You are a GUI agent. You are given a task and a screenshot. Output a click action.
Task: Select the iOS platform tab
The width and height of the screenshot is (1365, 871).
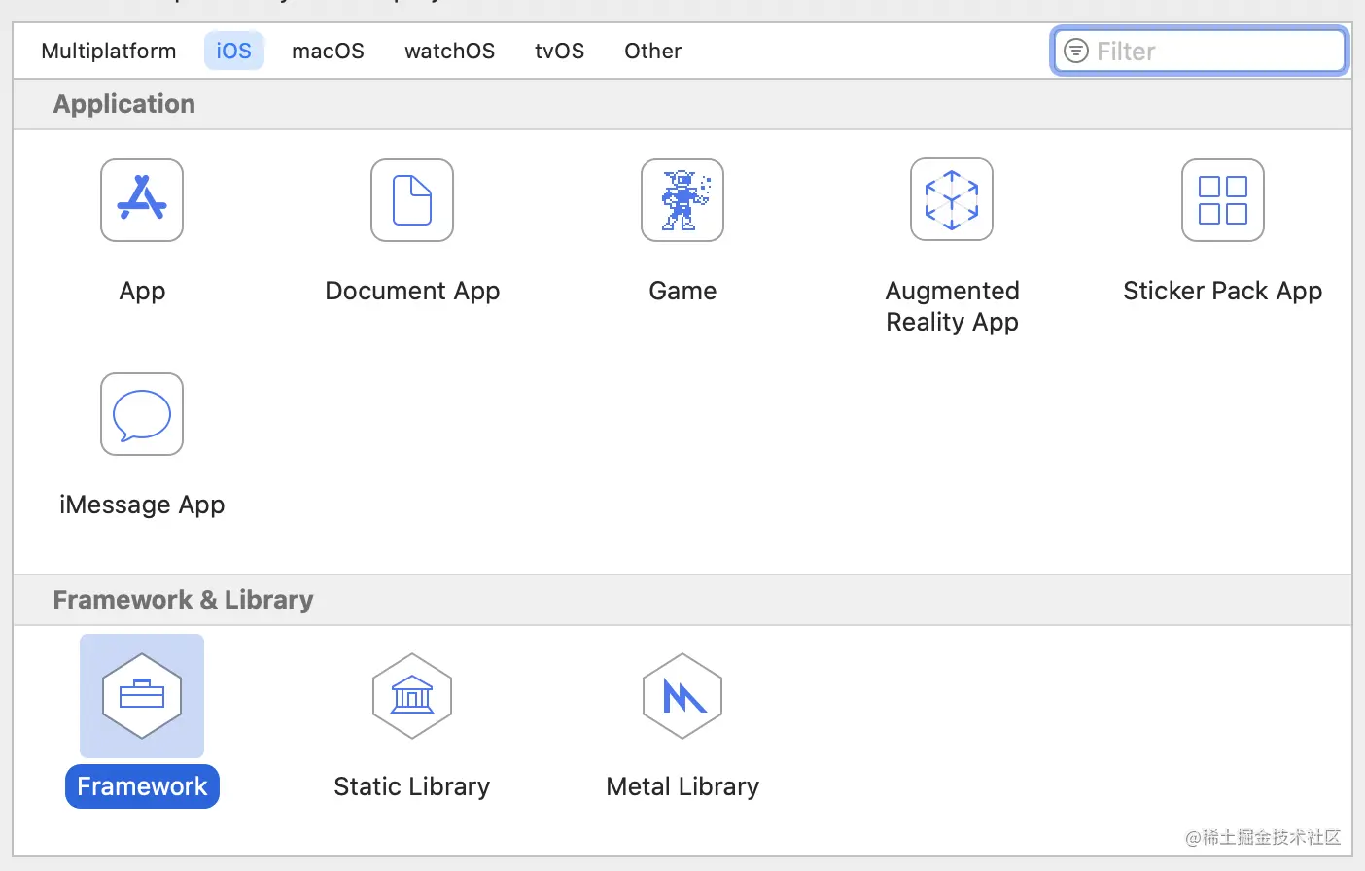click(233, 51)
